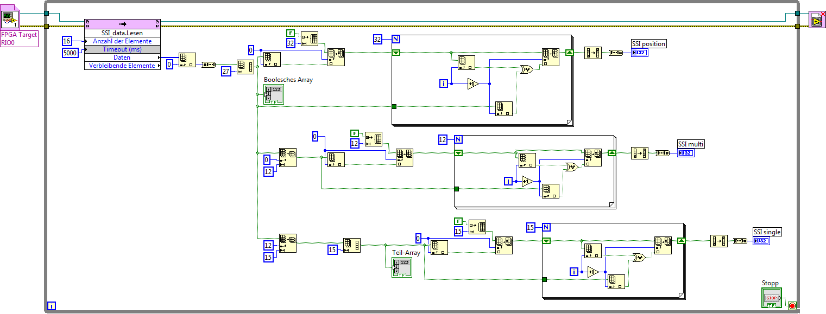Viewport: 826px width, 314px height.
Task: Click iteration terminal i inside the 15-iteration loop
Action: coord(574,271)
